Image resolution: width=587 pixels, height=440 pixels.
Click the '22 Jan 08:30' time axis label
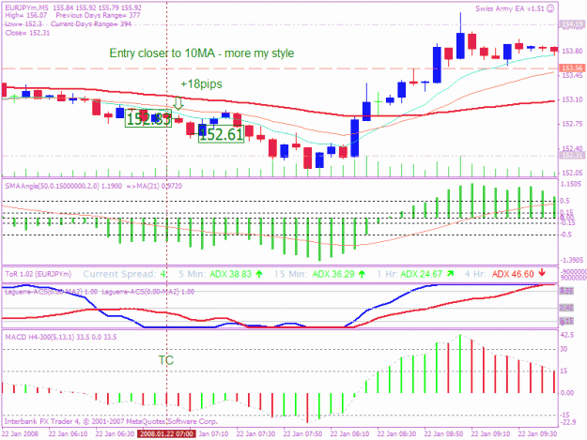397,434
